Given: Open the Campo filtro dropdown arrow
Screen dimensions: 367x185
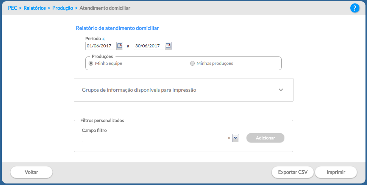Looking at the screenshot, I should click(236, 138).
